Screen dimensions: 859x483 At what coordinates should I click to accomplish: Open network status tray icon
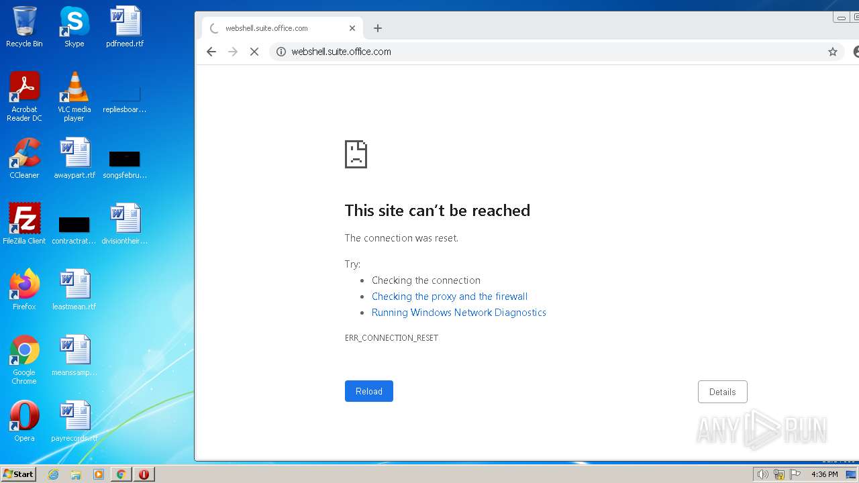point(779,474)
